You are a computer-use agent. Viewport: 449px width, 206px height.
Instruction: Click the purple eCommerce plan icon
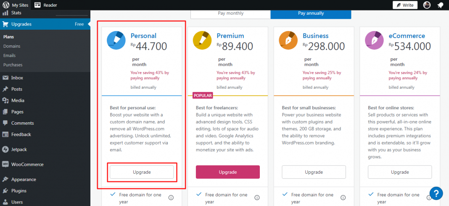pyautogui.click(x=374, y=40)
